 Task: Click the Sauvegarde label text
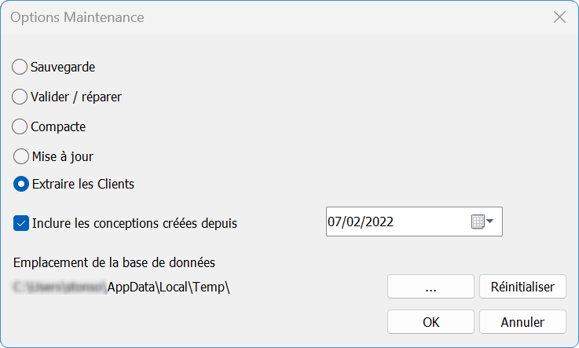(63, 68)
